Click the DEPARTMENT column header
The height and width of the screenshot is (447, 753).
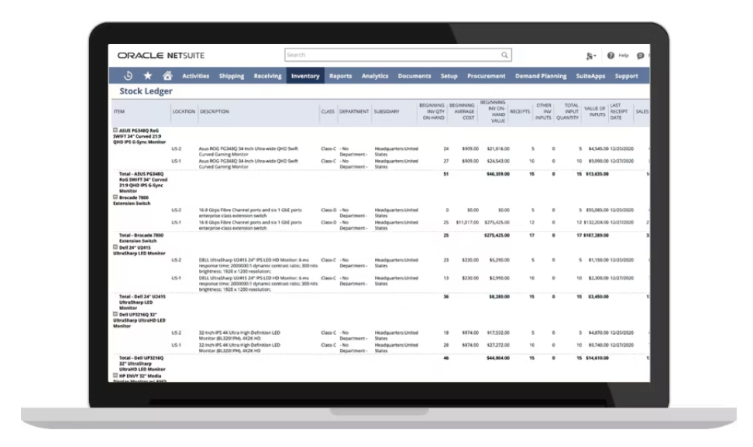point(354,111)
